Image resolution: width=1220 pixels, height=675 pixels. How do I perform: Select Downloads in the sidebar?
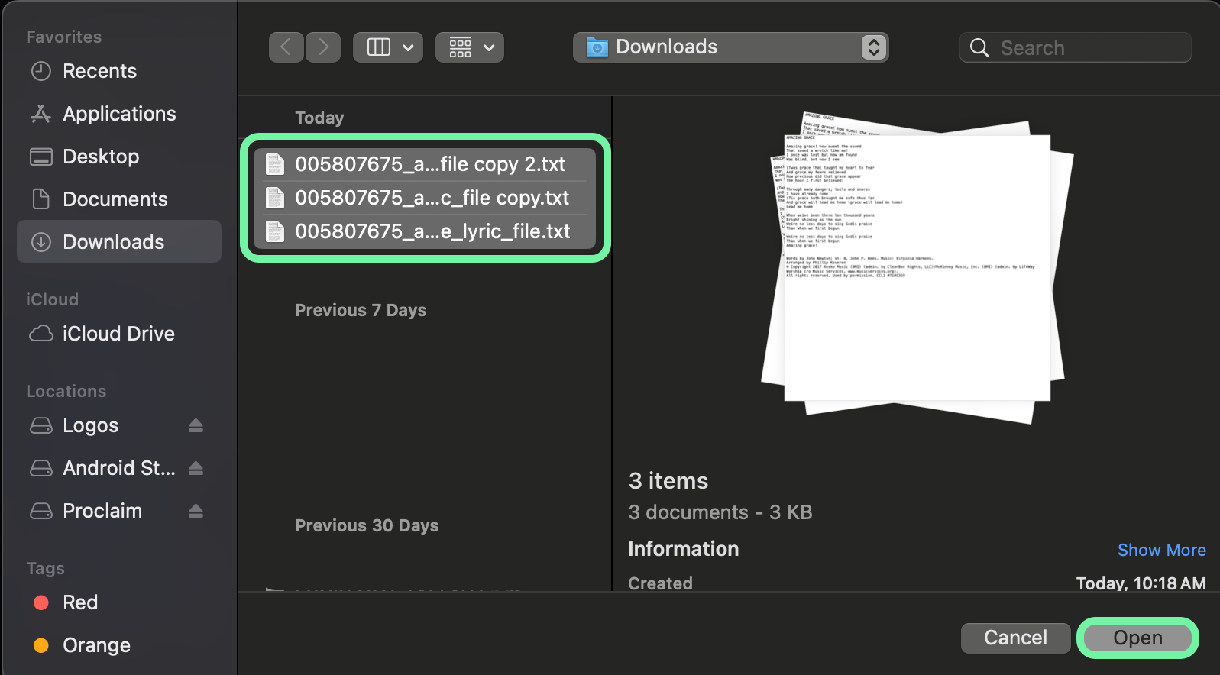click(x=119, y=242)
